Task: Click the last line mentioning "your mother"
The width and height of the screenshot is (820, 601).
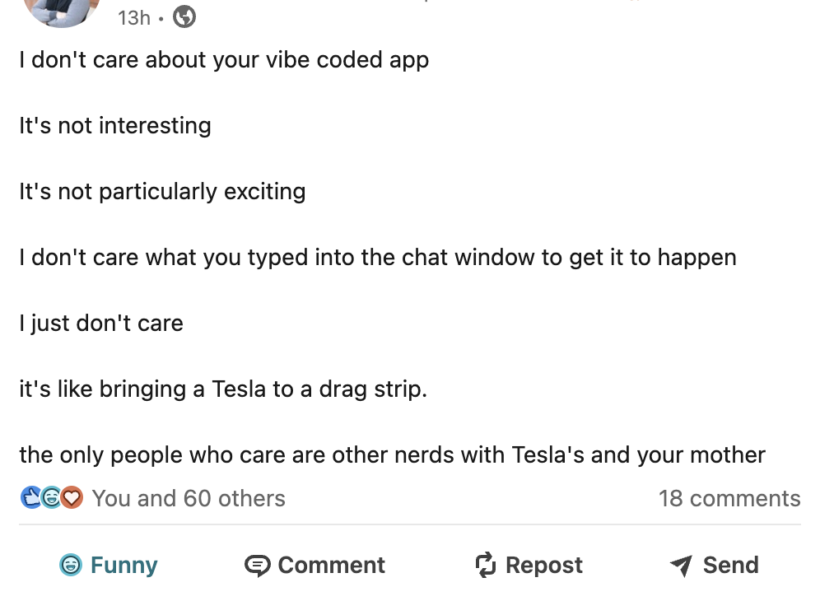Action: tap(392, 454)
